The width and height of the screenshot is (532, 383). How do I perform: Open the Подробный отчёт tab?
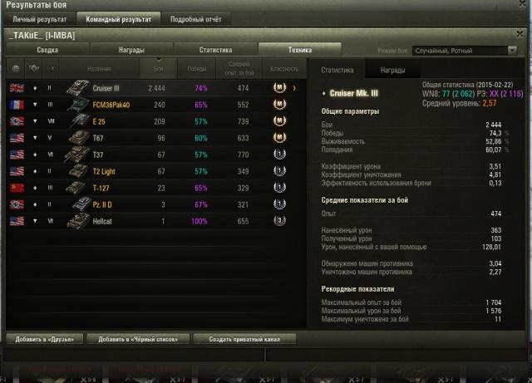tap(196, 19)
